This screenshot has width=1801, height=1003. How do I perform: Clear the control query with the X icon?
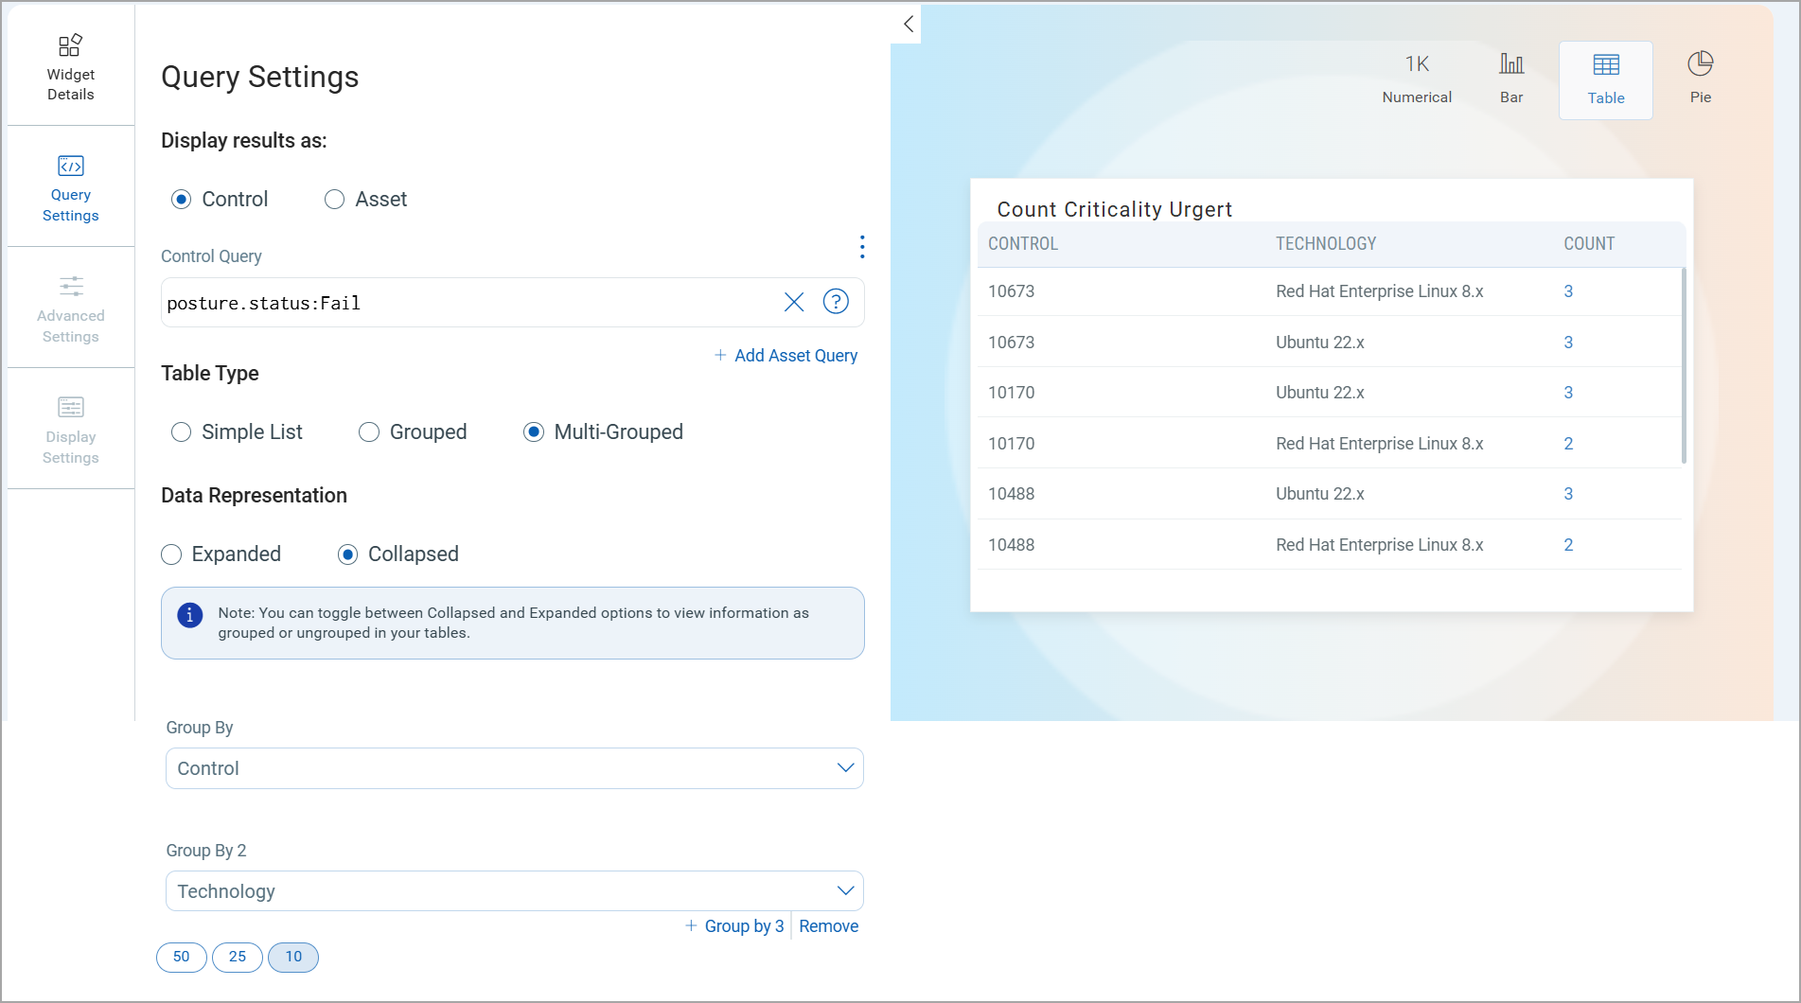793,302
